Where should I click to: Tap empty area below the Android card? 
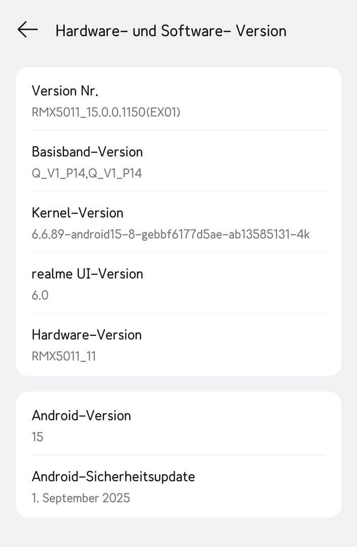tap(178, 532)
